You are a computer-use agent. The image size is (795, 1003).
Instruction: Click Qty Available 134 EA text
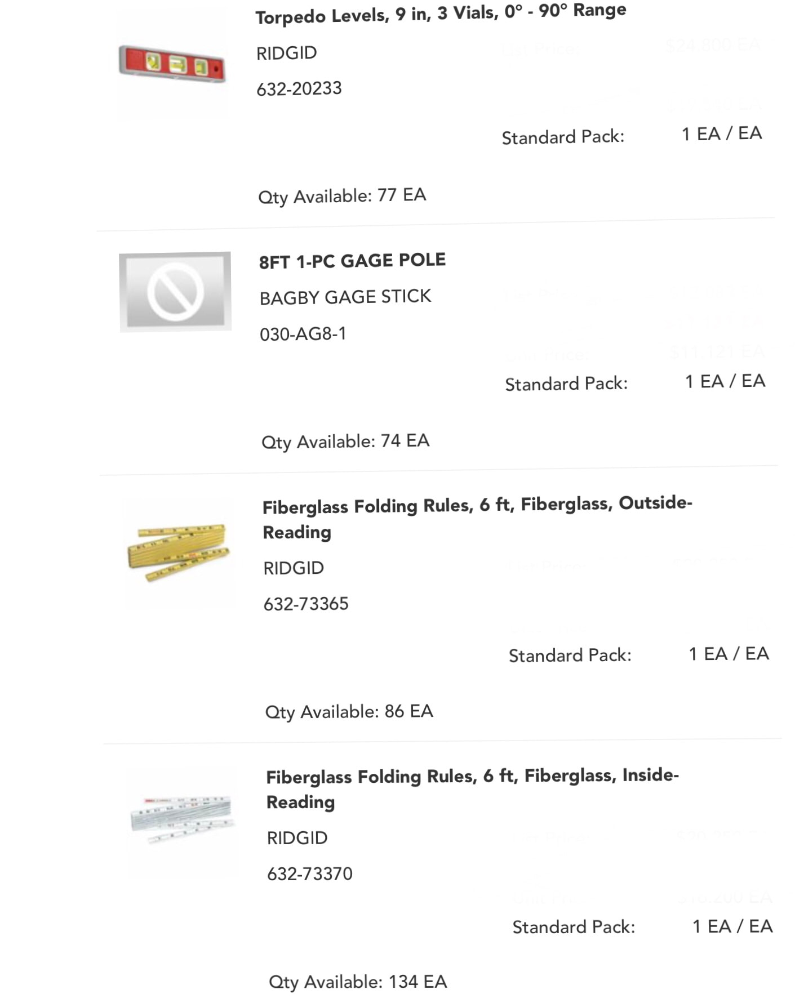358,982
